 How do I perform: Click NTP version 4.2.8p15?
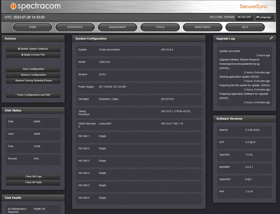tap(250, 142)
